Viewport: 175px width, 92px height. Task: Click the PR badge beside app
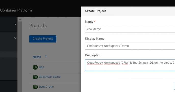(35, 67)
